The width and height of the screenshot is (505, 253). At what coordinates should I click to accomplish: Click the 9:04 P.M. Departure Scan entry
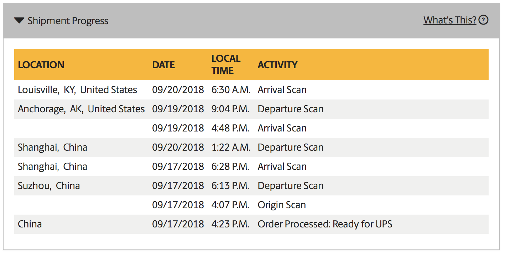point(291,109)
